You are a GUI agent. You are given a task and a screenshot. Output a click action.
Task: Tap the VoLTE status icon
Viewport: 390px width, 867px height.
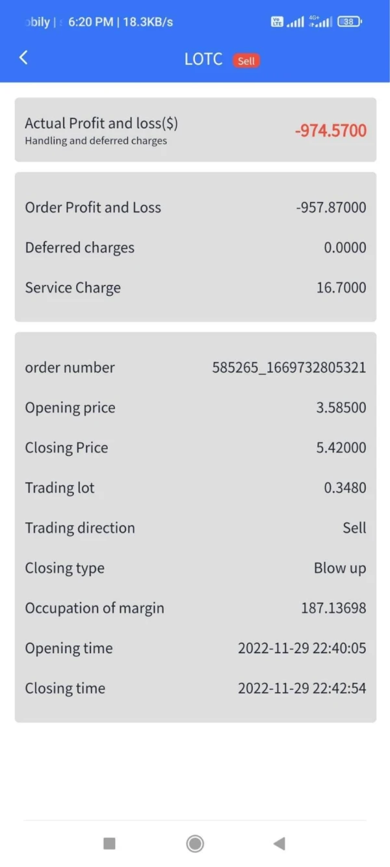tap(278, 22)
